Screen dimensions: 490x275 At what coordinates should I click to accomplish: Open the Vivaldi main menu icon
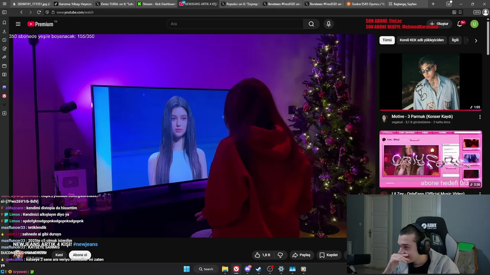(4, 4)
